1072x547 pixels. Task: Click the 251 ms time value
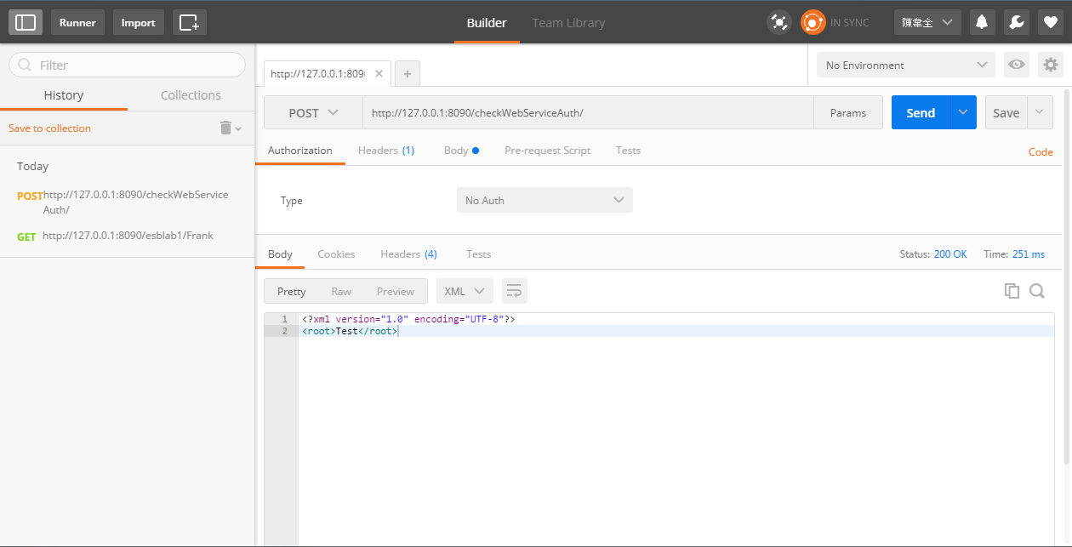(1028, 254)
